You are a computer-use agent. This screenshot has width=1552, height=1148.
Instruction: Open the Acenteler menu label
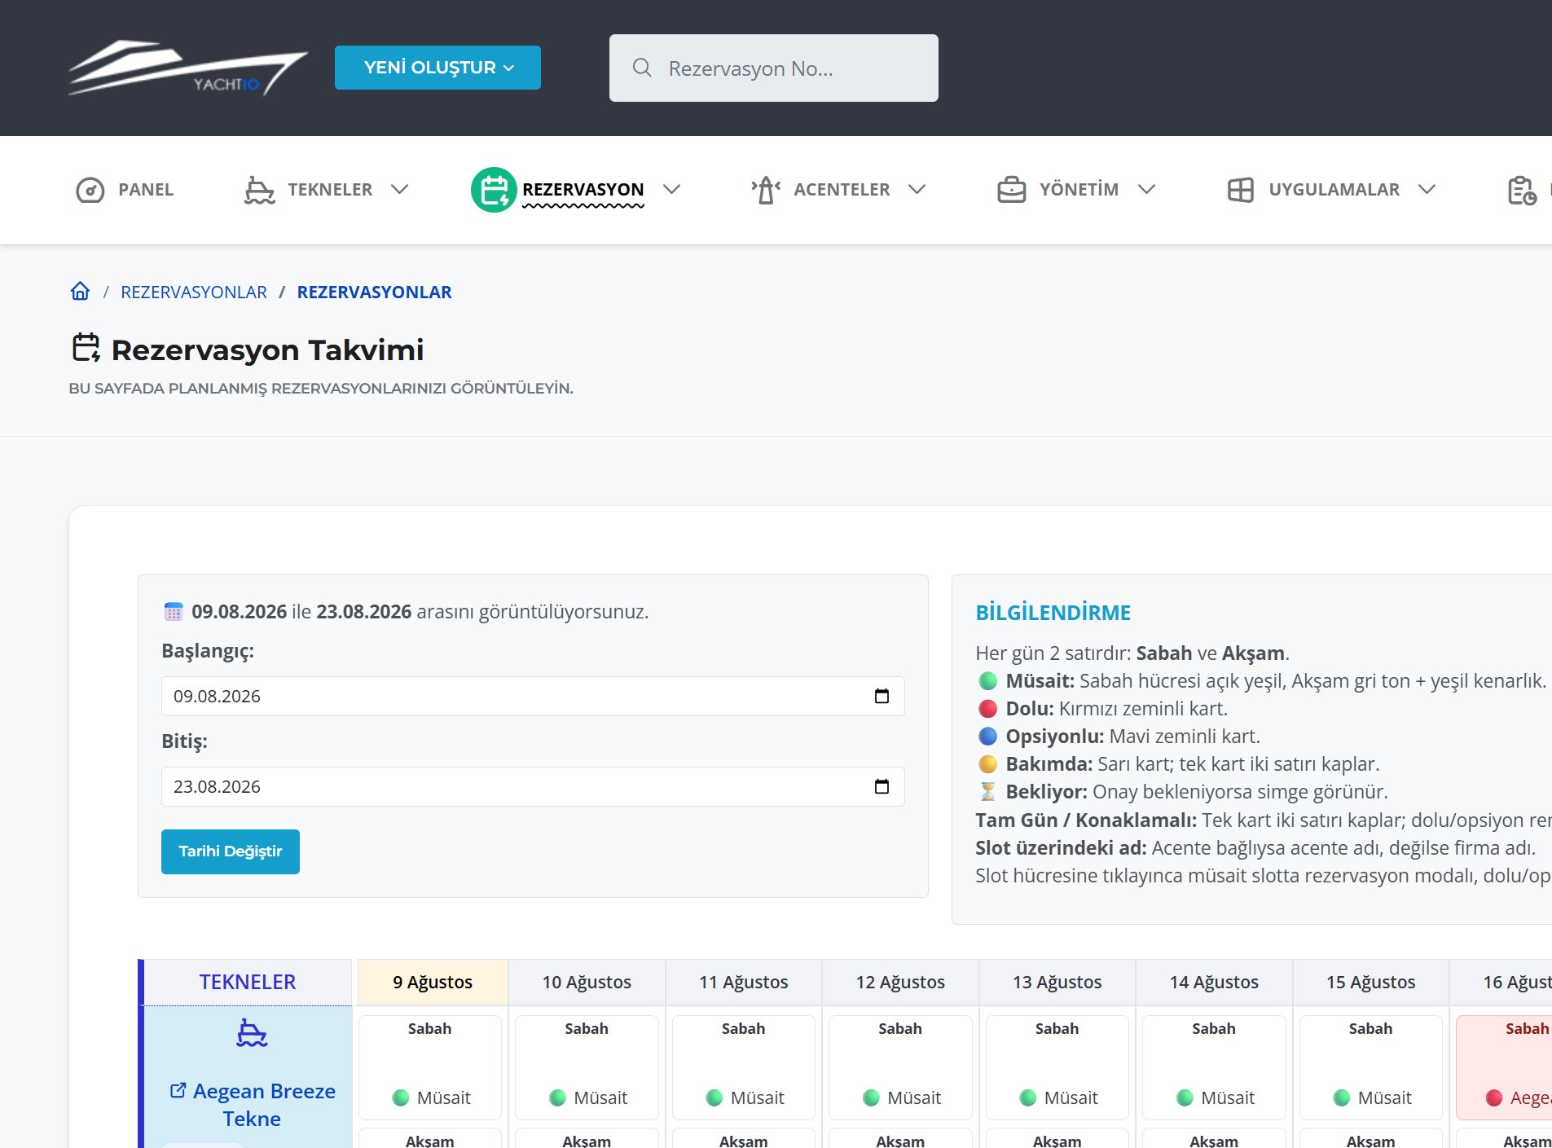pos(842,190)
